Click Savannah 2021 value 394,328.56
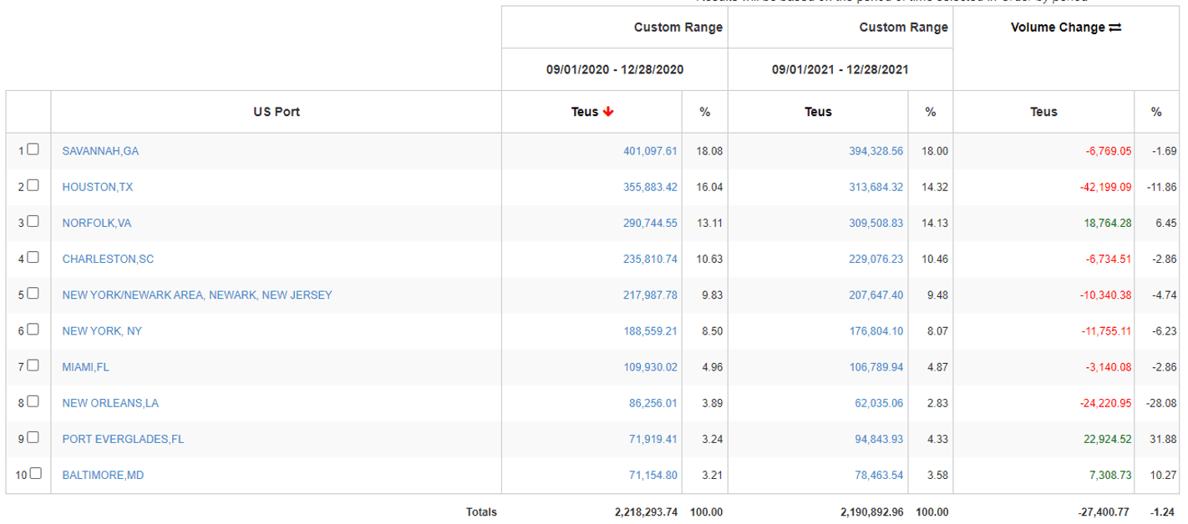 click(x=876, y=151)
